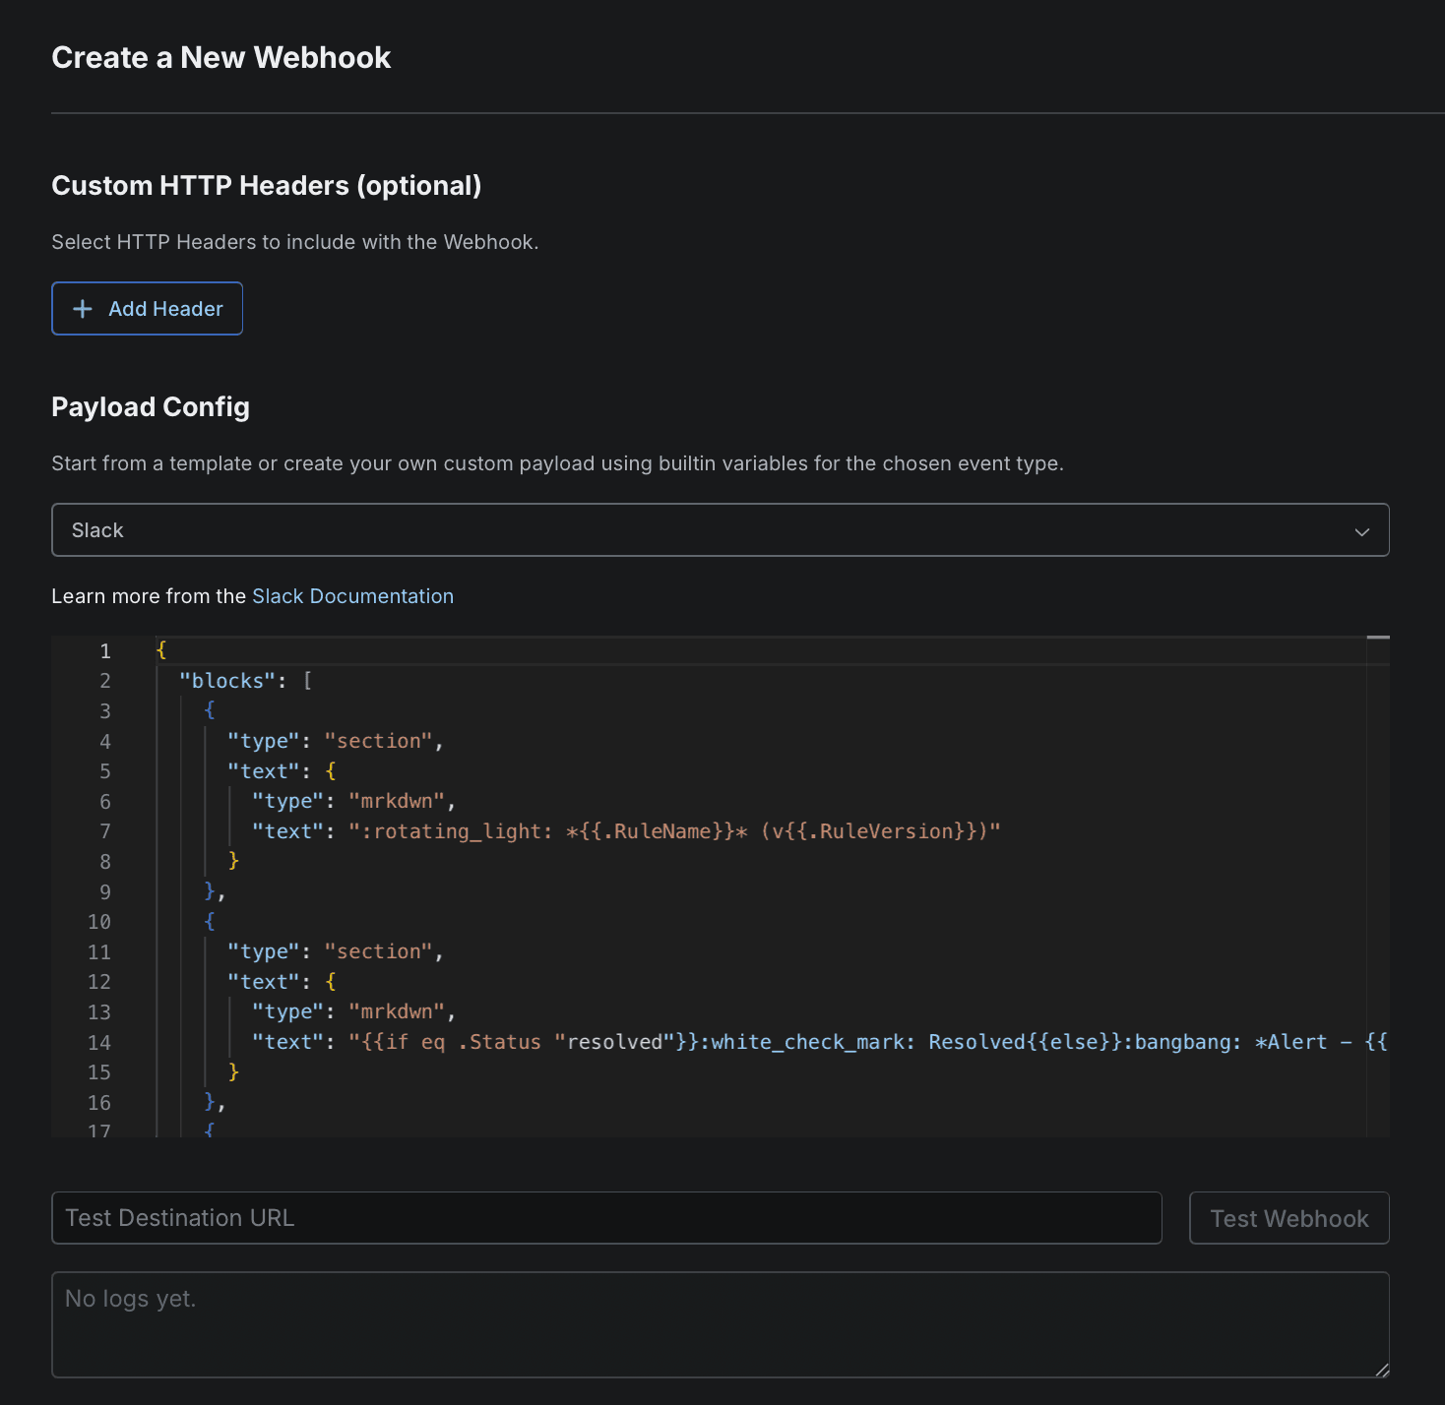Screen dimensions: 1445x1405
Task: Click the "blocks" key on line 2
Action: (x=226, y=681)
